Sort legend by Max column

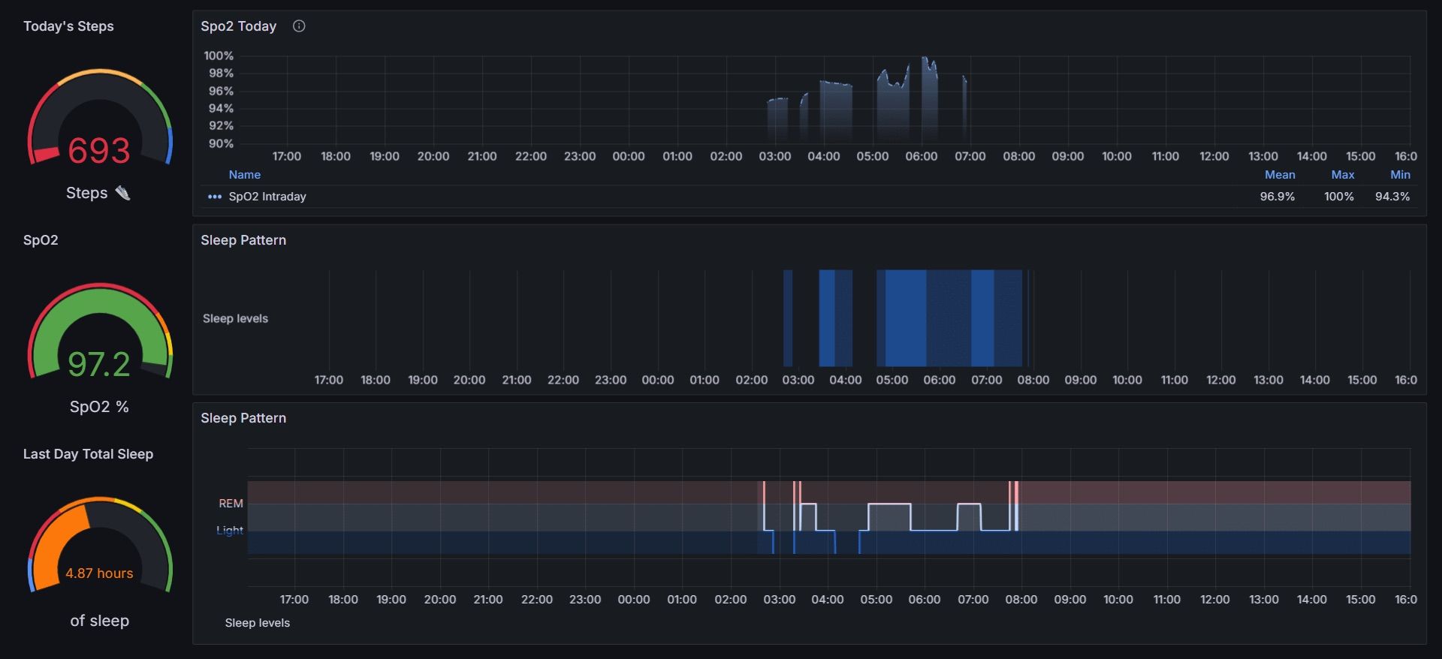point(1342,175)
